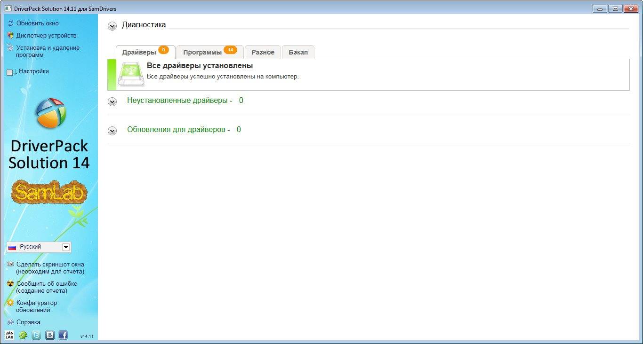Click the gear icon beside Конфигуратор обновлений
This screenshot has height=344, width=643.
(10, 303)
